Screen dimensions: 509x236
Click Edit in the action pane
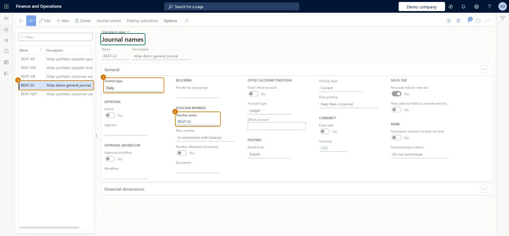45,21
